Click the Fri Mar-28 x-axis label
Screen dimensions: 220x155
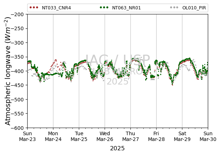pos(157,136)
